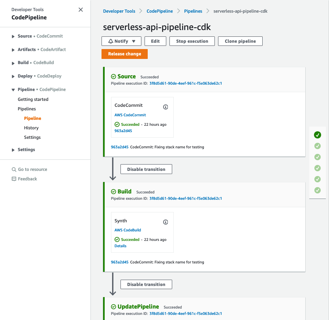
Task: Click the Feedback icon in the left sidebar
Action: [14, 179]
